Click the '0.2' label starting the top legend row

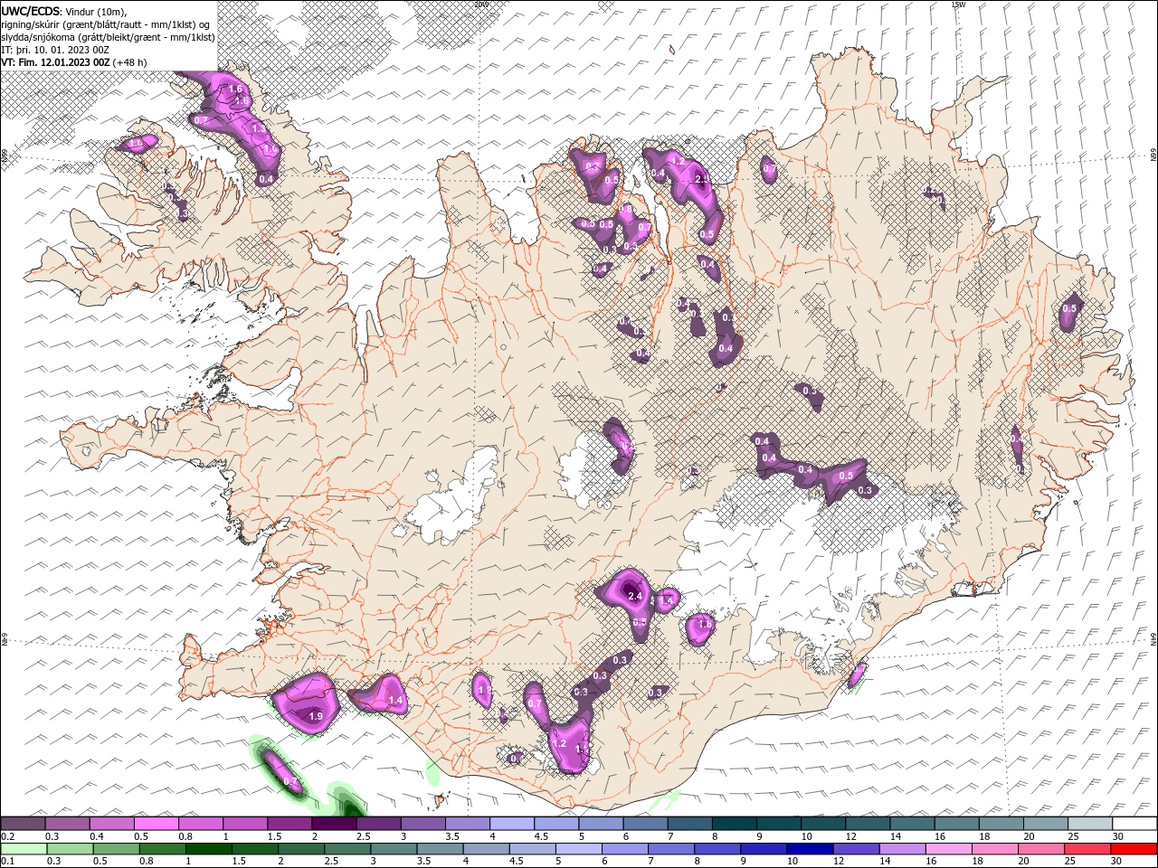coord(8,836)
